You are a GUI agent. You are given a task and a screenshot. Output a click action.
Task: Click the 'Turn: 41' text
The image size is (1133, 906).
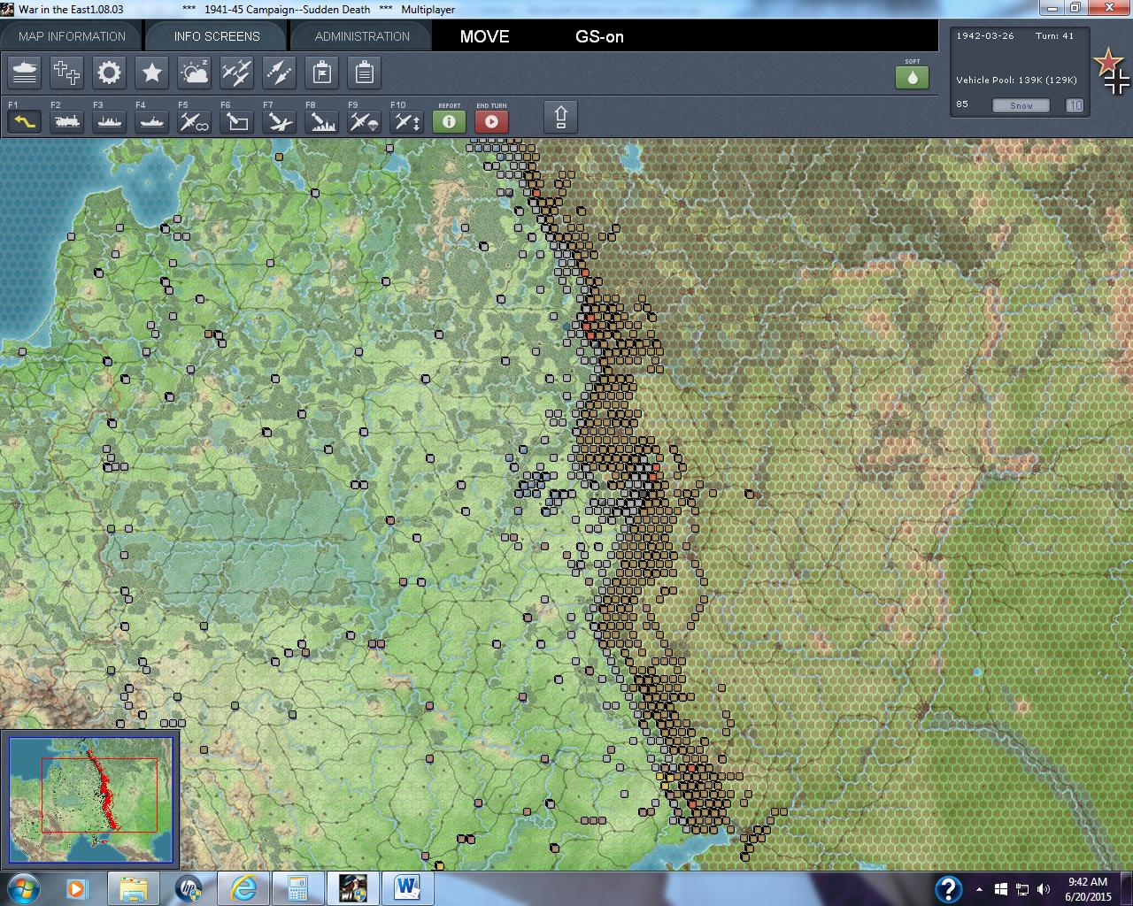click(x=1055, y=35)
